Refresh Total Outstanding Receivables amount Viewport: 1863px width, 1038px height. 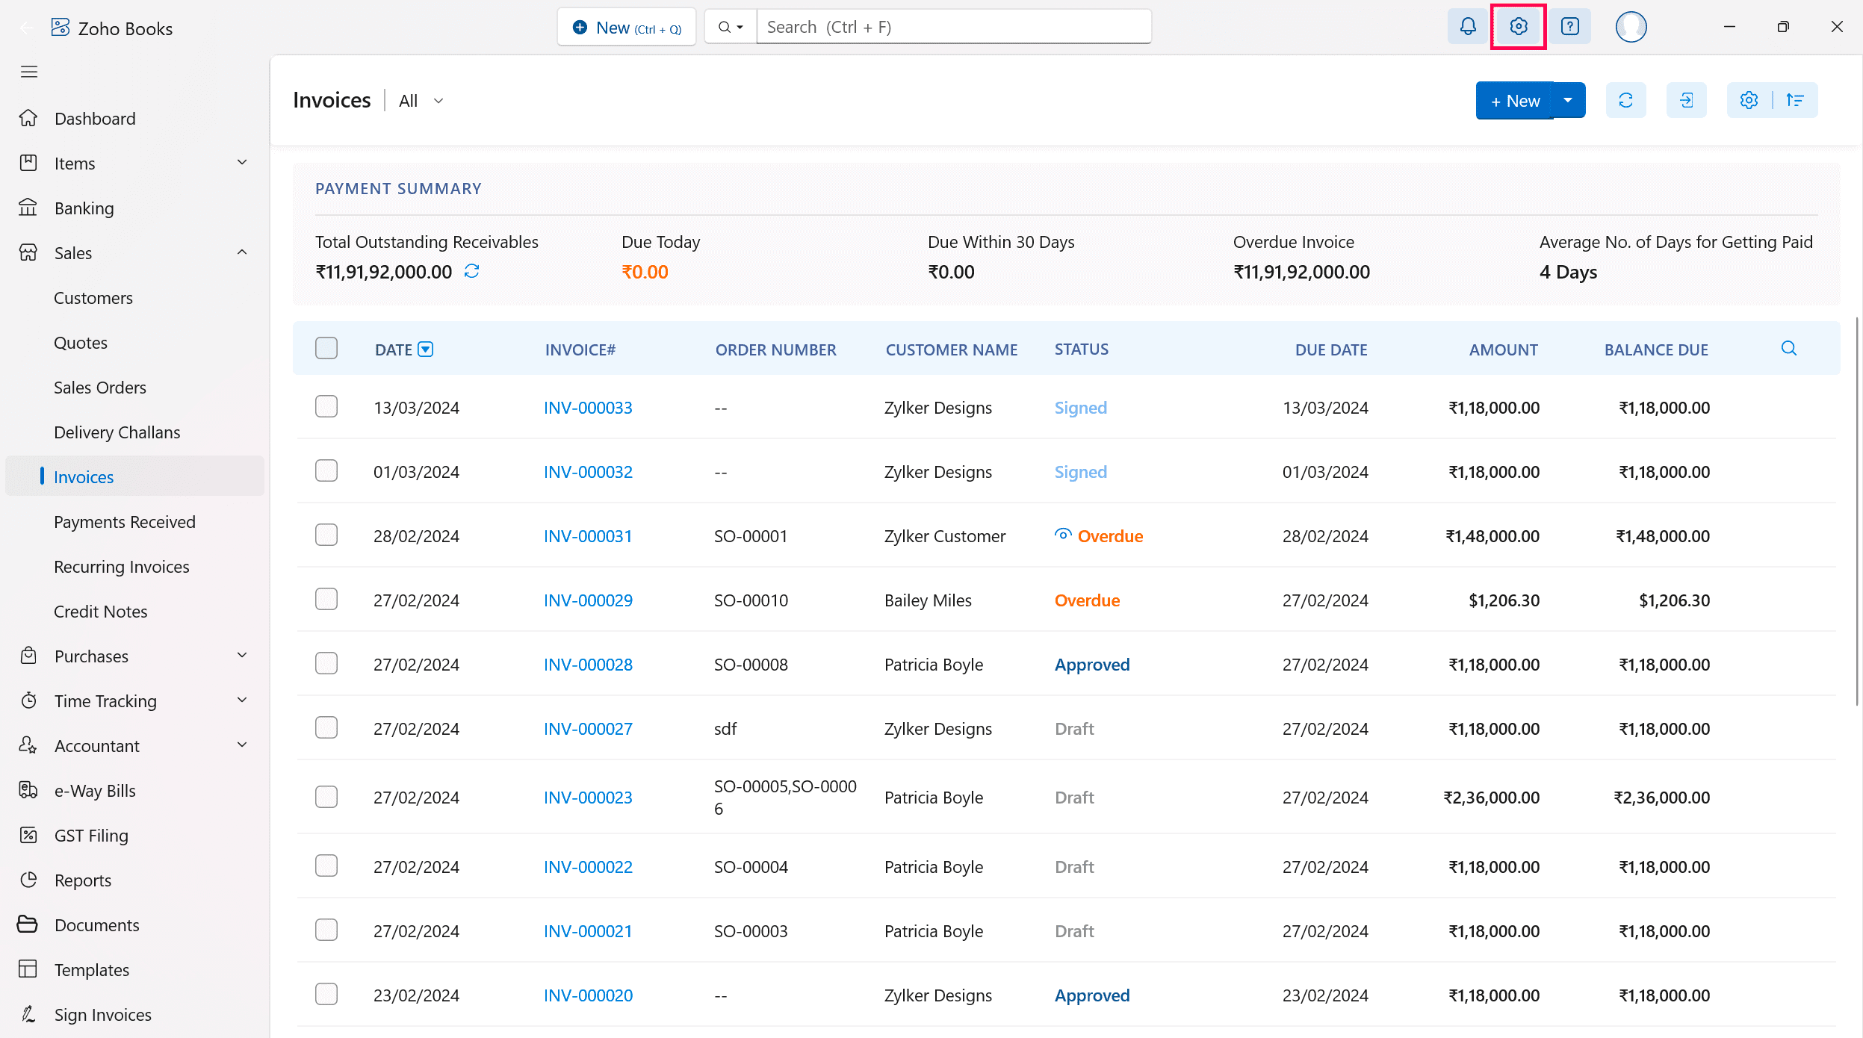(471, 271)
